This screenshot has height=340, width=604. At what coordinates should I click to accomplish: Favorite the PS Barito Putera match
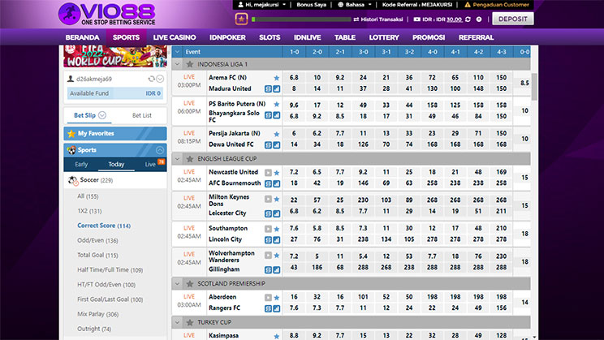[276, 104]
